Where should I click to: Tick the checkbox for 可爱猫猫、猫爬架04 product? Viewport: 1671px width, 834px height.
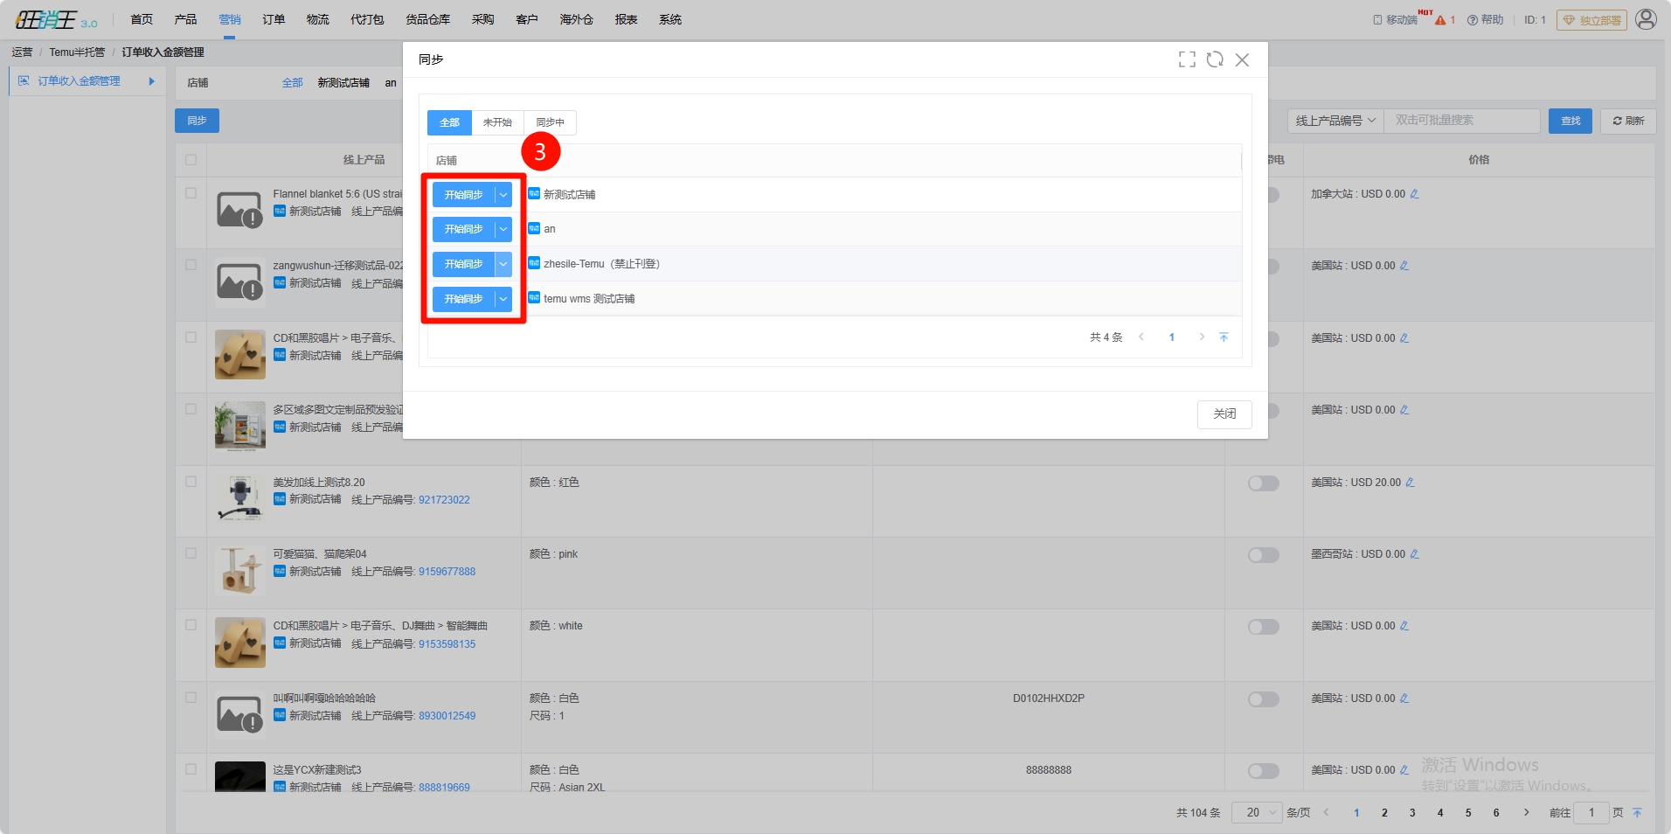pos(191,553)
